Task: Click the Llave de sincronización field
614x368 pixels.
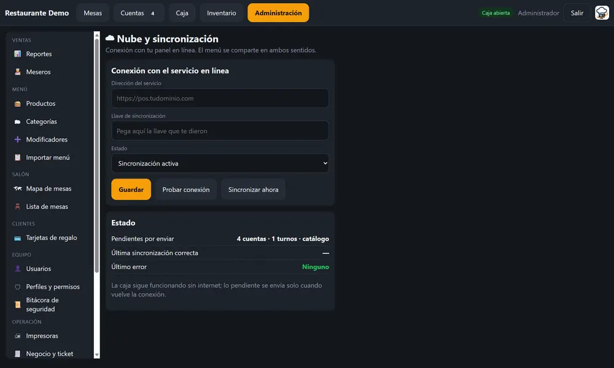Action: click(220, 131)
